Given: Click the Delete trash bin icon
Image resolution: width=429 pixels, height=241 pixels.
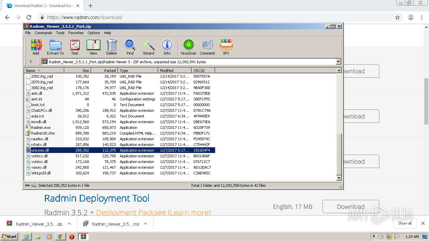Looking at the screenshot, I should (x=112, y=47).
